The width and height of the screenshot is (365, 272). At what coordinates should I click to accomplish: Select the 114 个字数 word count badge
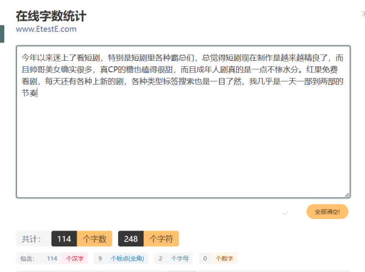click(82, 239)
